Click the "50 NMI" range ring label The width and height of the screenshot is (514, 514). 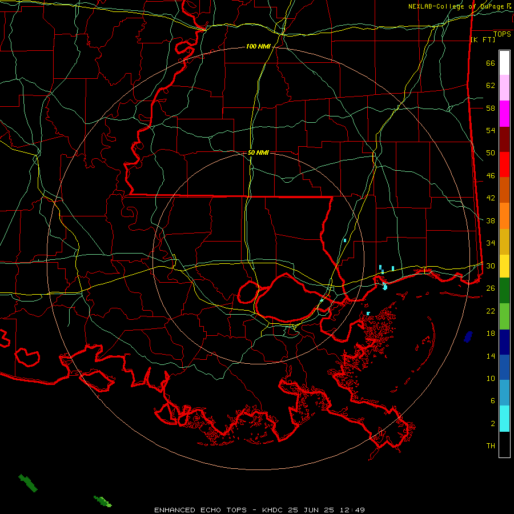[258, 152]
